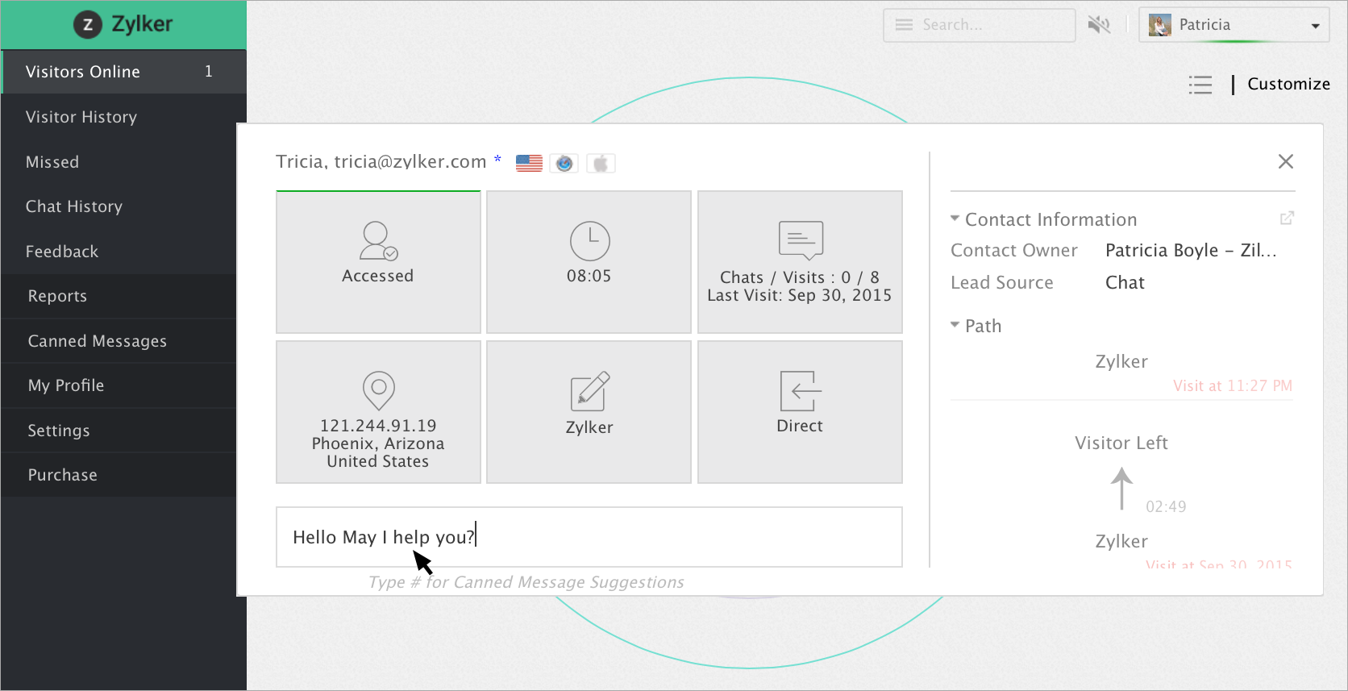
Task: Click the Zylker page edit icon
Action: point(589,391)
